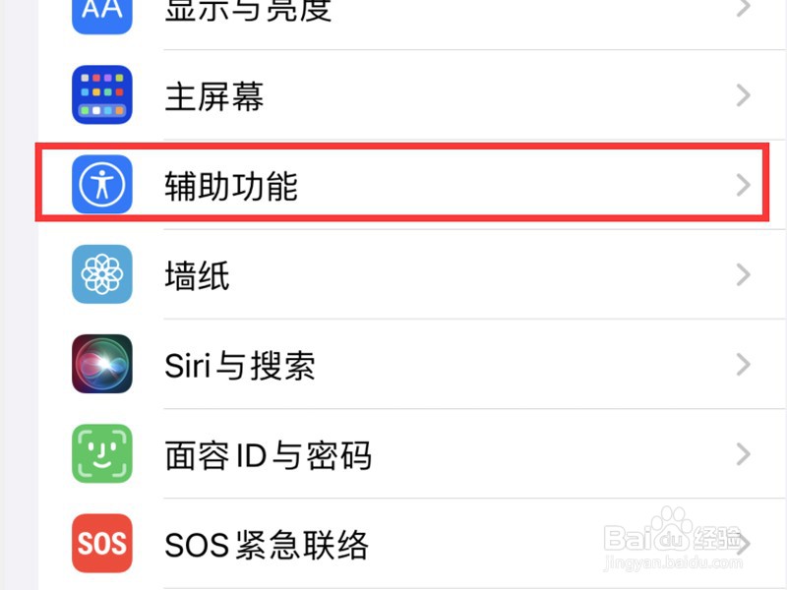
Task: Tap the Home Screen grid icon
Action: point(102,94)
